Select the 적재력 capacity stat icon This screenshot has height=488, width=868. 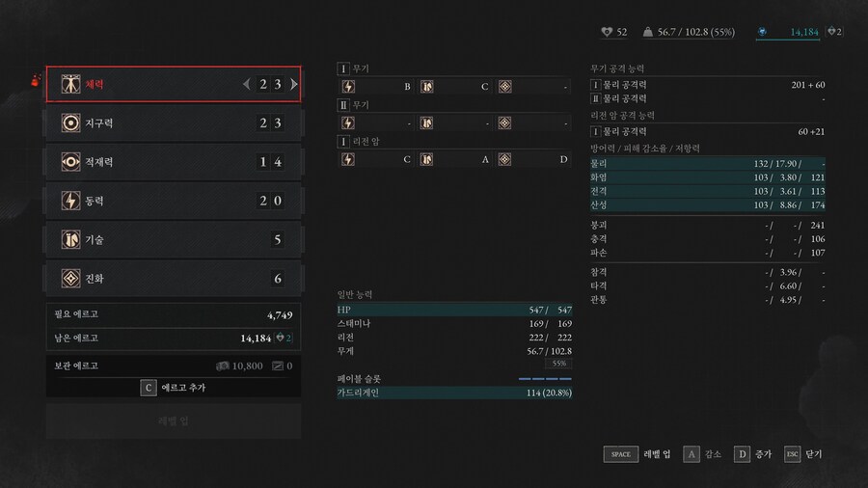[x=70, y=162]
